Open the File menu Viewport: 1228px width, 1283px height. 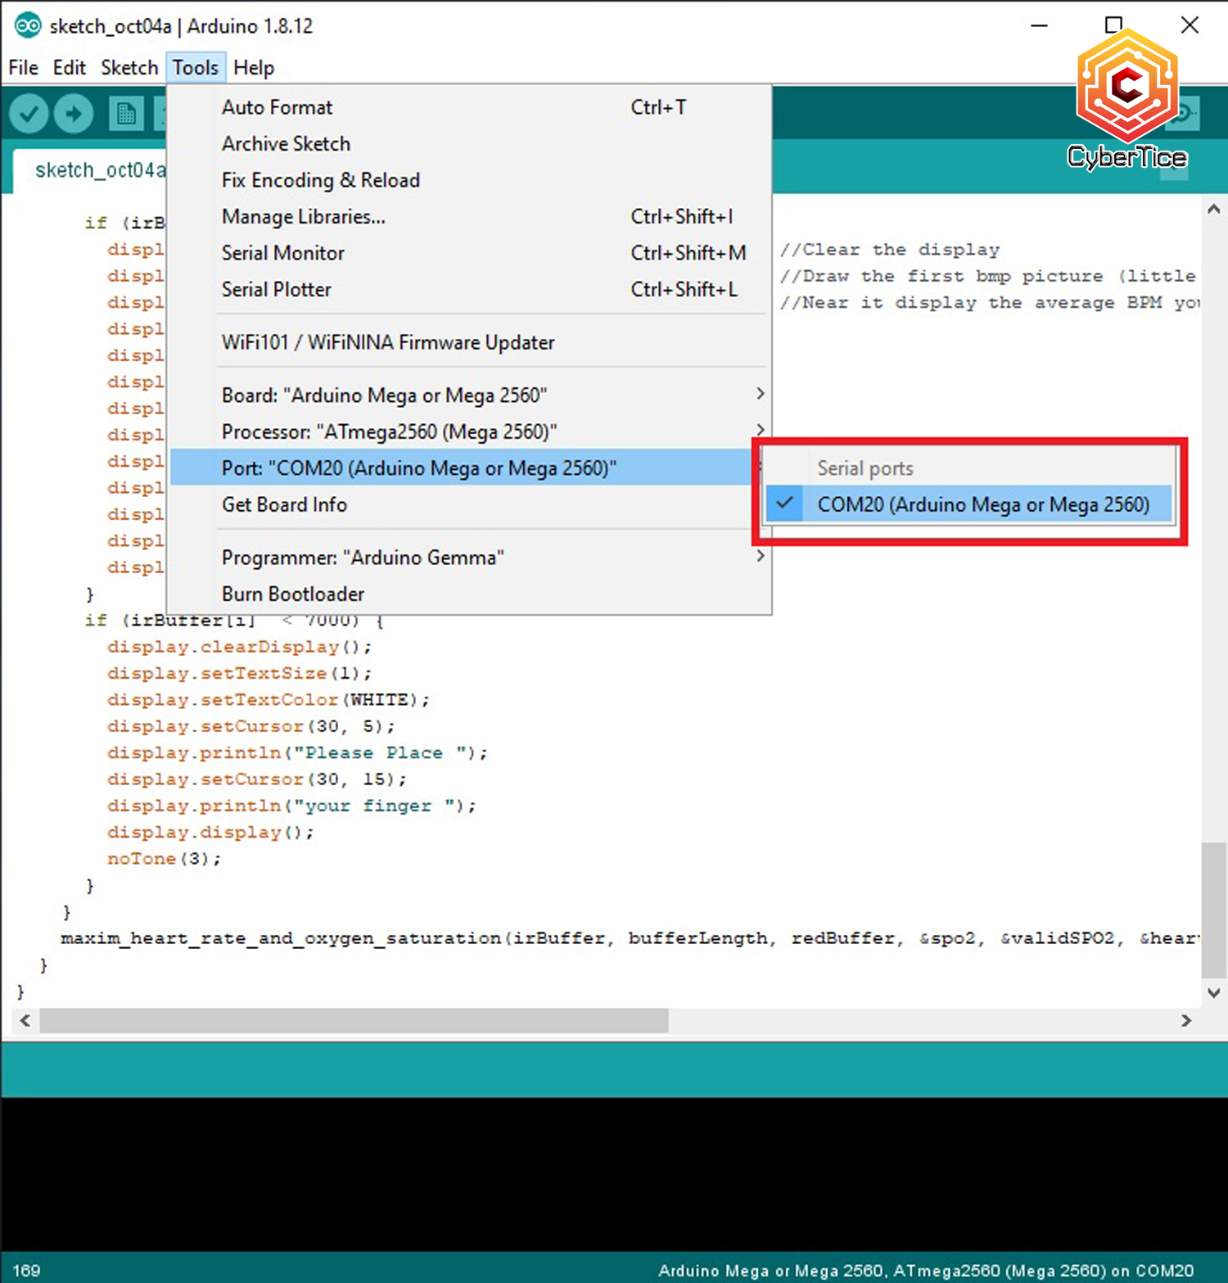click(x=22, y=67)
